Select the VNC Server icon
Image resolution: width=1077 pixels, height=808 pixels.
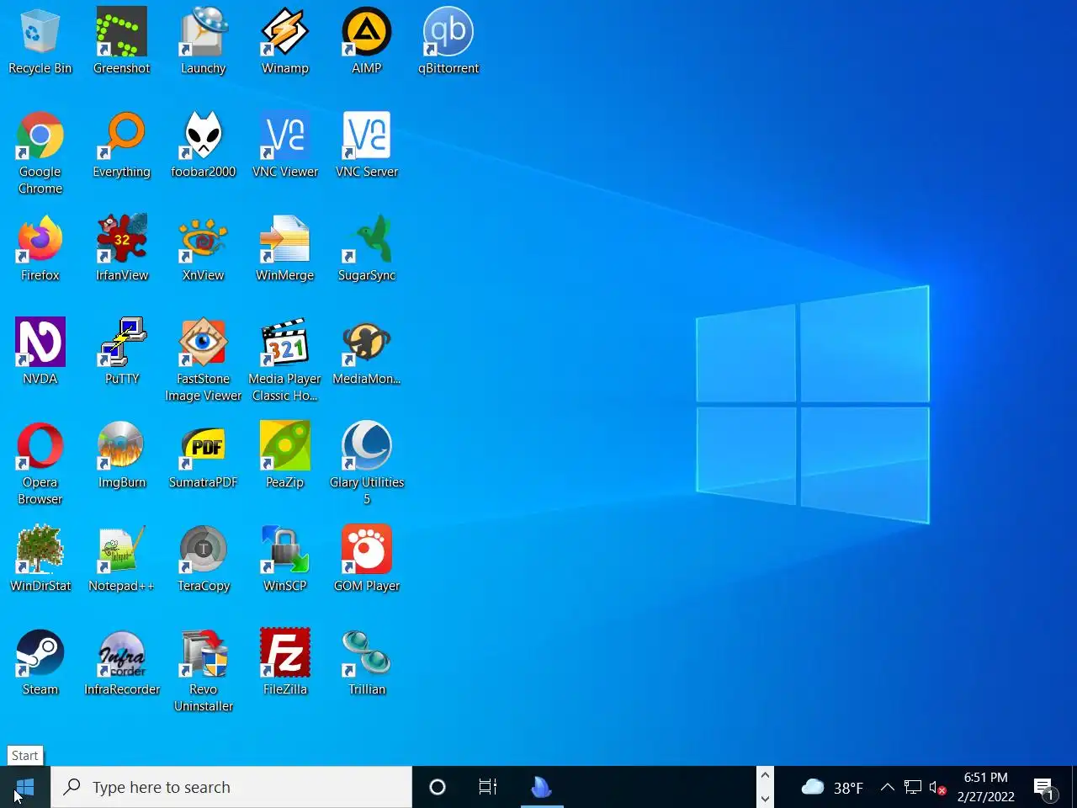(366, 145)
